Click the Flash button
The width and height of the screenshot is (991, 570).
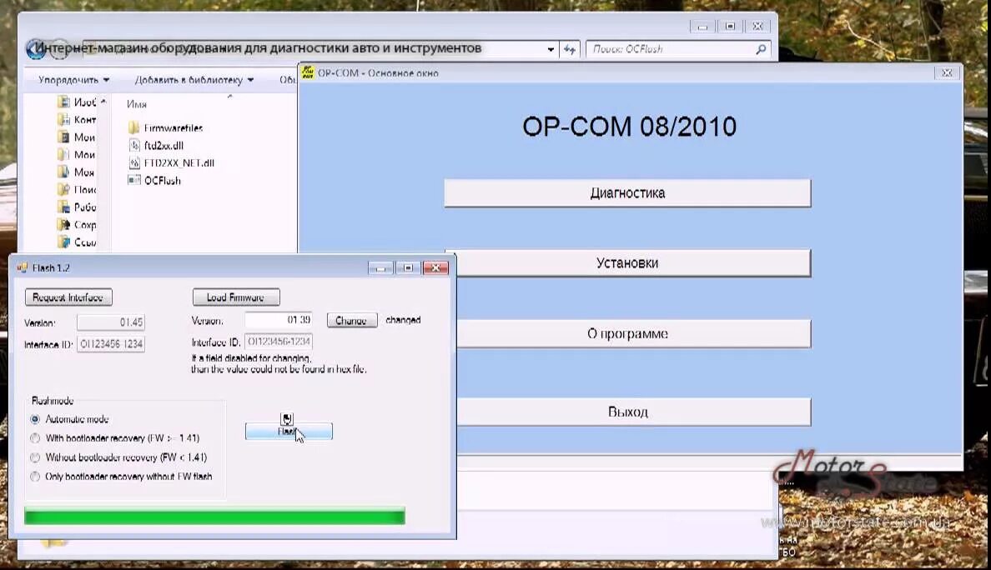(288, 432)
